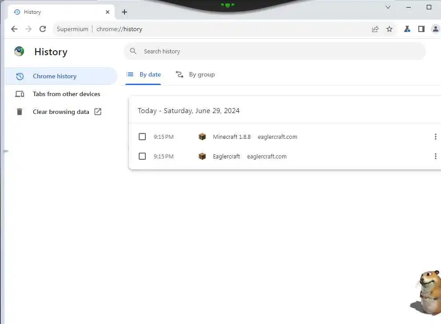Viewport: 441px width, 324px height.
Task: Click the trash icon for clearing browsing data
Action: coord(20,112)
